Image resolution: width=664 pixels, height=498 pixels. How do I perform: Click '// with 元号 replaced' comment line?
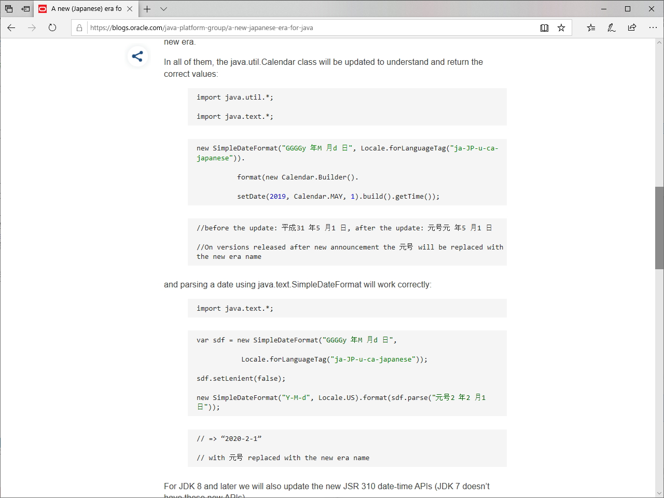point(283,458)
